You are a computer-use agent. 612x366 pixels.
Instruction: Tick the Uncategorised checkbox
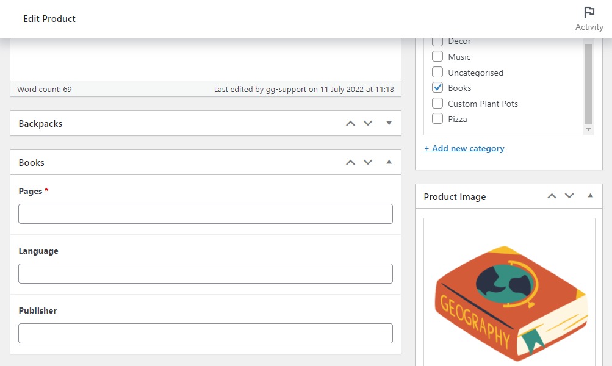coord(437,72)
